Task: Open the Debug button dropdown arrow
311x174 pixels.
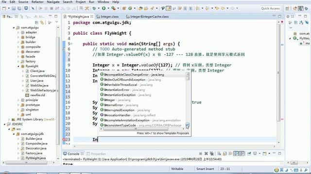Action: click(x=99, y=8)
